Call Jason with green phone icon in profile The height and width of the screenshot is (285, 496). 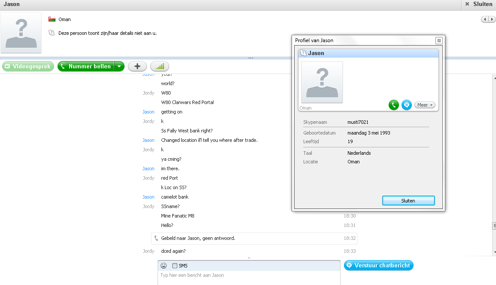click(393, 105)
